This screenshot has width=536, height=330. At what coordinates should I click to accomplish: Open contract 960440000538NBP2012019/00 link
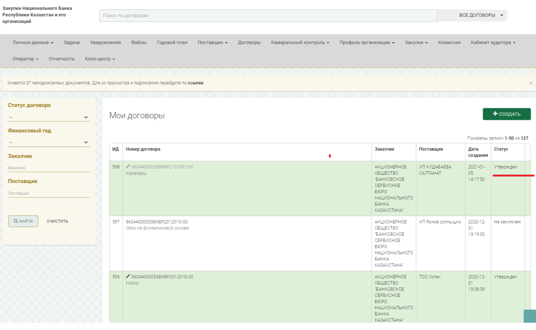(156, 222)
